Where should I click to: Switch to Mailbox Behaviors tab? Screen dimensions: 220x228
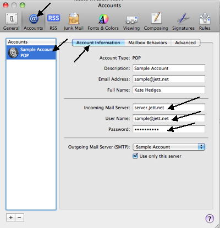point(147,43)
